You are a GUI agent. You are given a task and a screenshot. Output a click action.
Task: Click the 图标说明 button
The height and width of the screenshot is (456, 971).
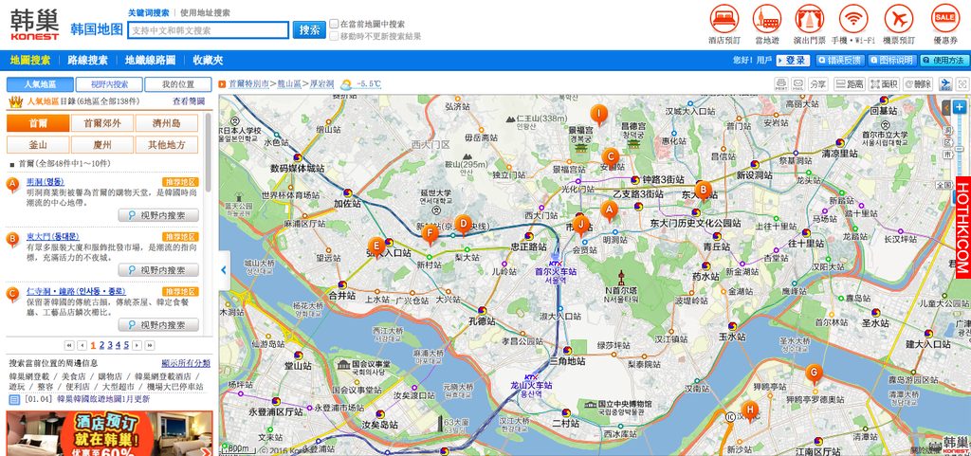click(x=891, y=60)
